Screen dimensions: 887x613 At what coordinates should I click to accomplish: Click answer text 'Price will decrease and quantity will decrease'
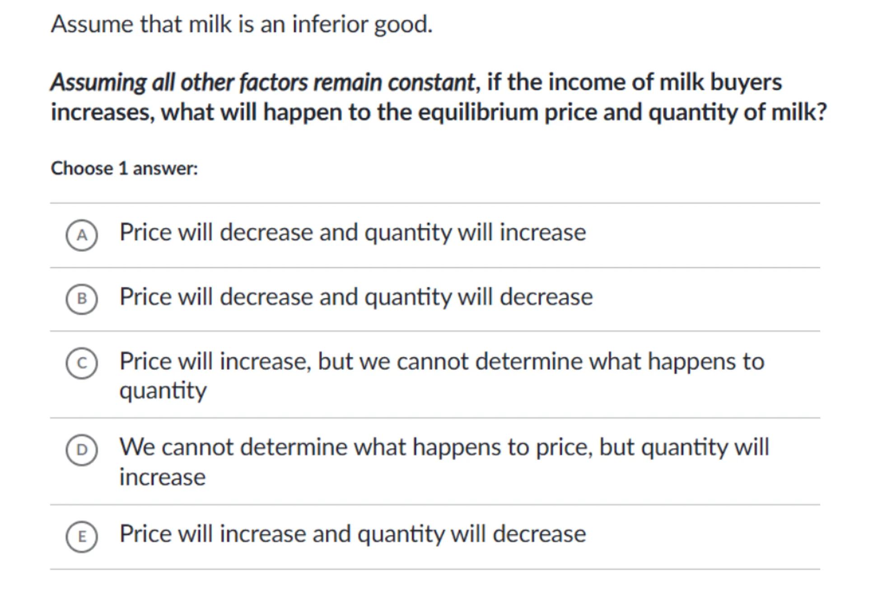point(356,297)
